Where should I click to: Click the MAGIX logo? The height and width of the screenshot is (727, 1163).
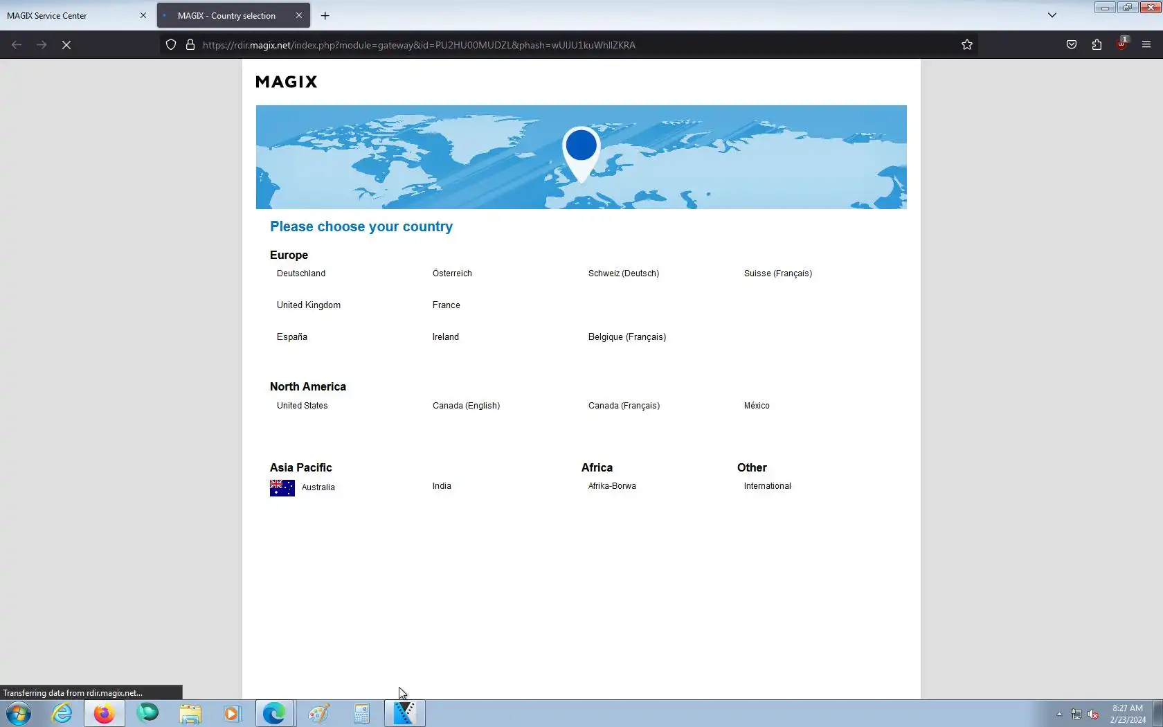coord(287,82)
